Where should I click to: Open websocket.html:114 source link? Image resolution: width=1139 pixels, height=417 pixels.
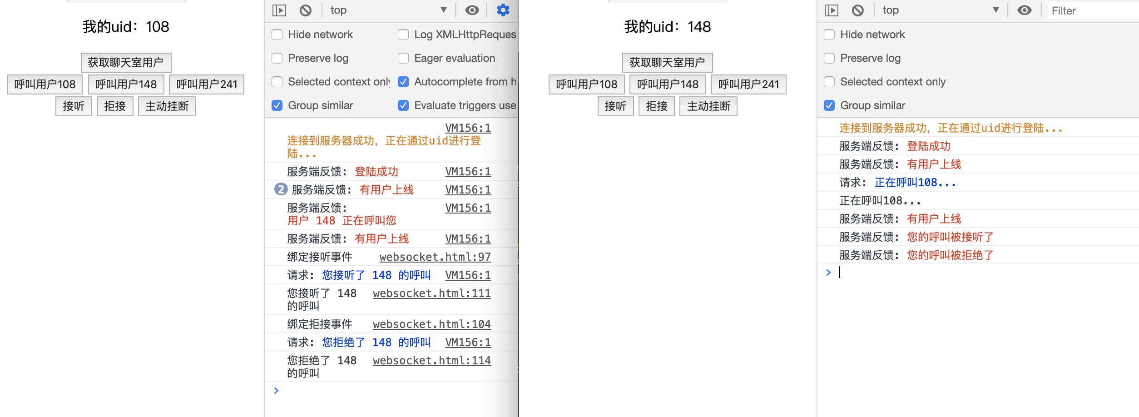pyautogui.click(x=432, y=361)
